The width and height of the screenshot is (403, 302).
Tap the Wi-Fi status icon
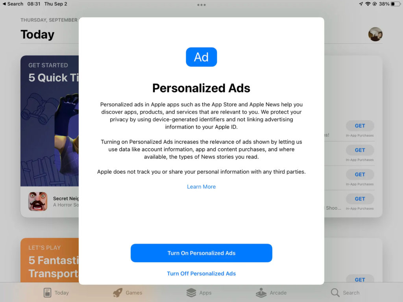pyautogui.click(x=368, y=4)
